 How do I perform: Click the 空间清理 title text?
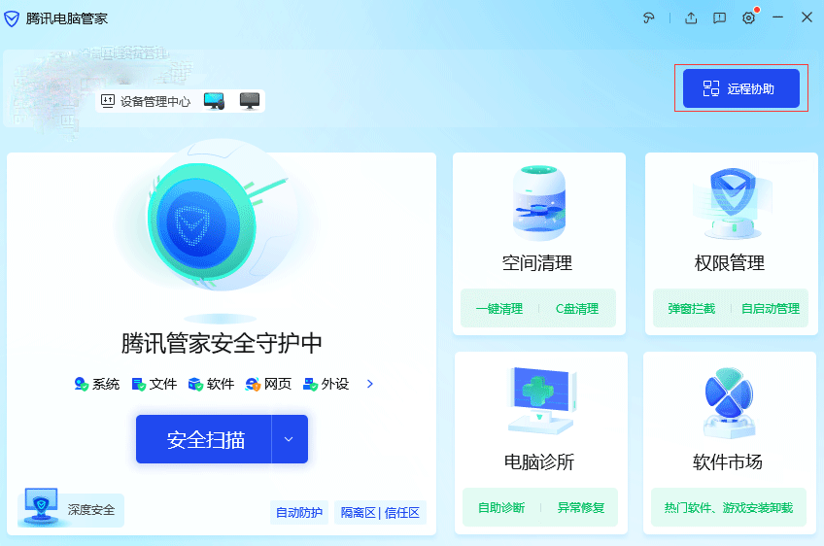click(x=537, y=262)
